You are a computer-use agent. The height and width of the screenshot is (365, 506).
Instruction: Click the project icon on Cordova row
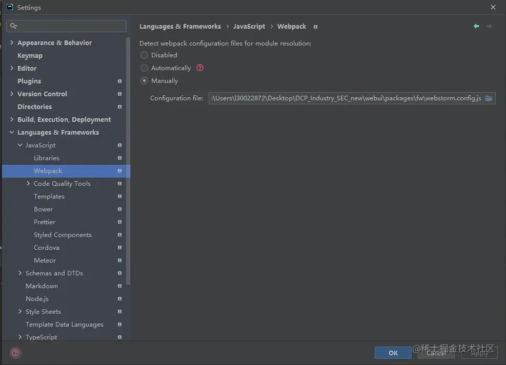pos(120,247)
